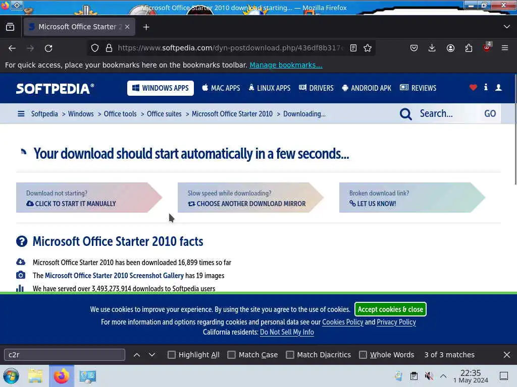Image resolution: width=517 pixels, height=387 pixels.
Task: Click to start download manually
Action: 89,198
